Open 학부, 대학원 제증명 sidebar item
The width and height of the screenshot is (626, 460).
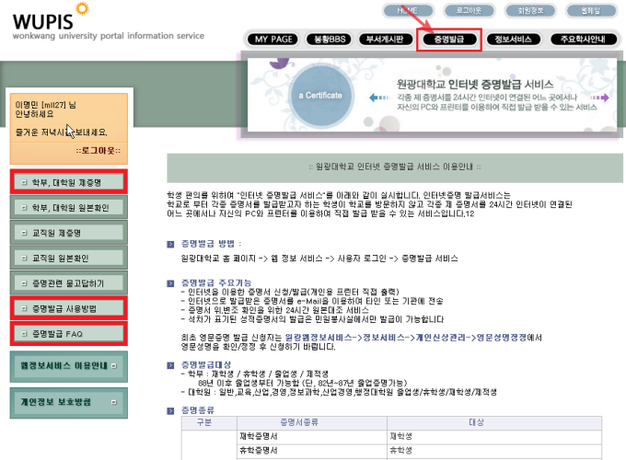[x=69, y=182]
